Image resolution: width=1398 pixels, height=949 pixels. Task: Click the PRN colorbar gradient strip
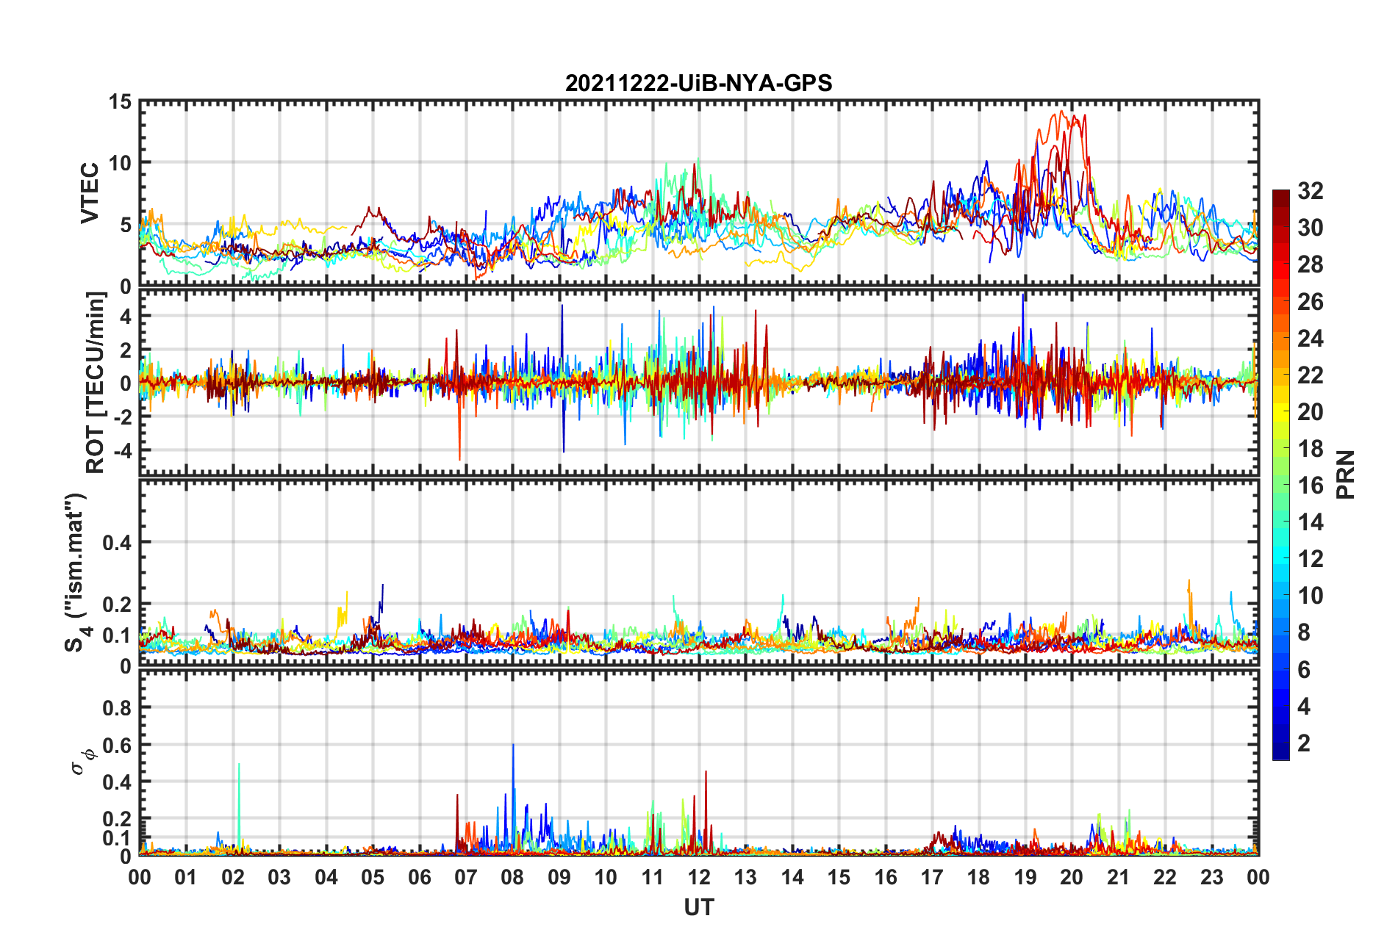[x=1280, y=474]
